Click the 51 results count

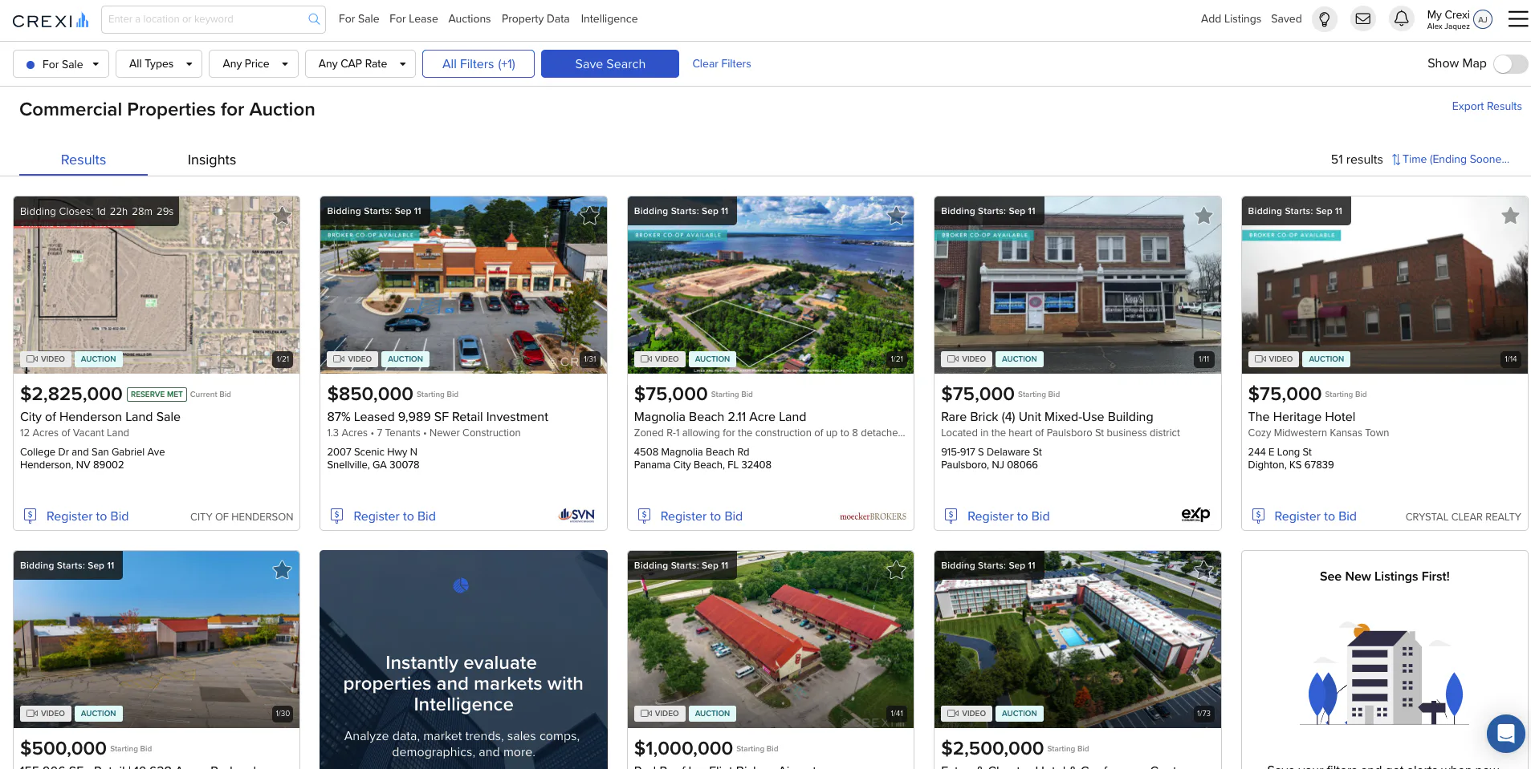point(1357,160)
